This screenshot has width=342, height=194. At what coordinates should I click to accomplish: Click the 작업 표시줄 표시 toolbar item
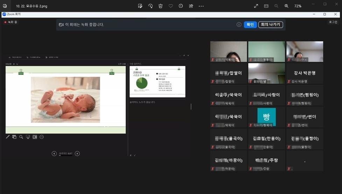pos(15,57)
